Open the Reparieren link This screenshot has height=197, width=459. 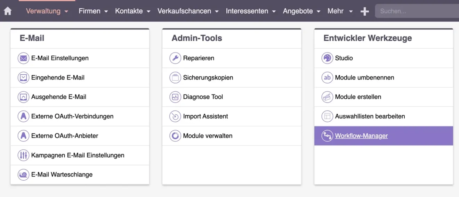point(199,58)
